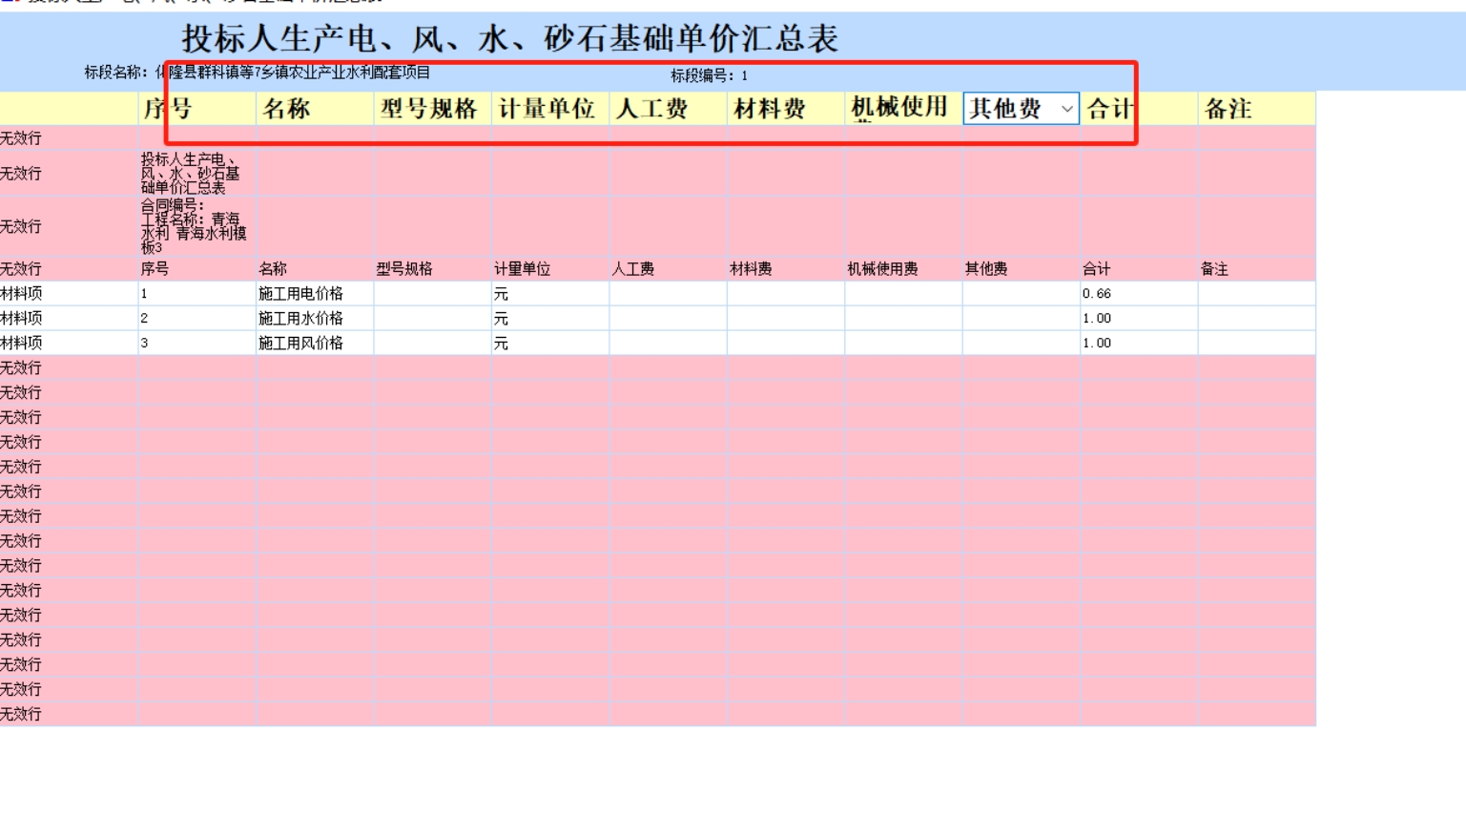Click the yellow 序号 column header
This screenshot has height=837, width=1466.
196,109
